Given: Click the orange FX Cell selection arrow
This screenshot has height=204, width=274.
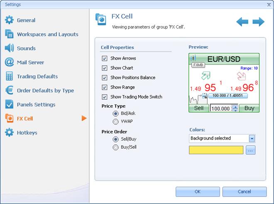Looking at the screenshot, I should click(x=84, y=118).
